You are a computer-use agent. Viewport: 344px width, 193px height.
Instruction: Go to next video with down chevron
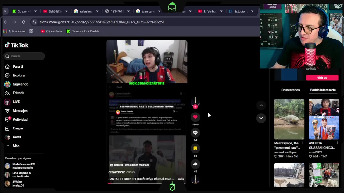(261, 118)
